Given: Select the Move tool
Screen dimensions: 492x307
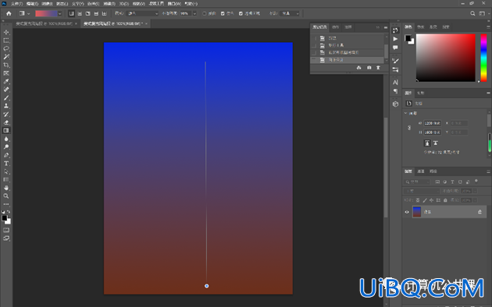Looking at the screenshot, I should click(6, 32).
